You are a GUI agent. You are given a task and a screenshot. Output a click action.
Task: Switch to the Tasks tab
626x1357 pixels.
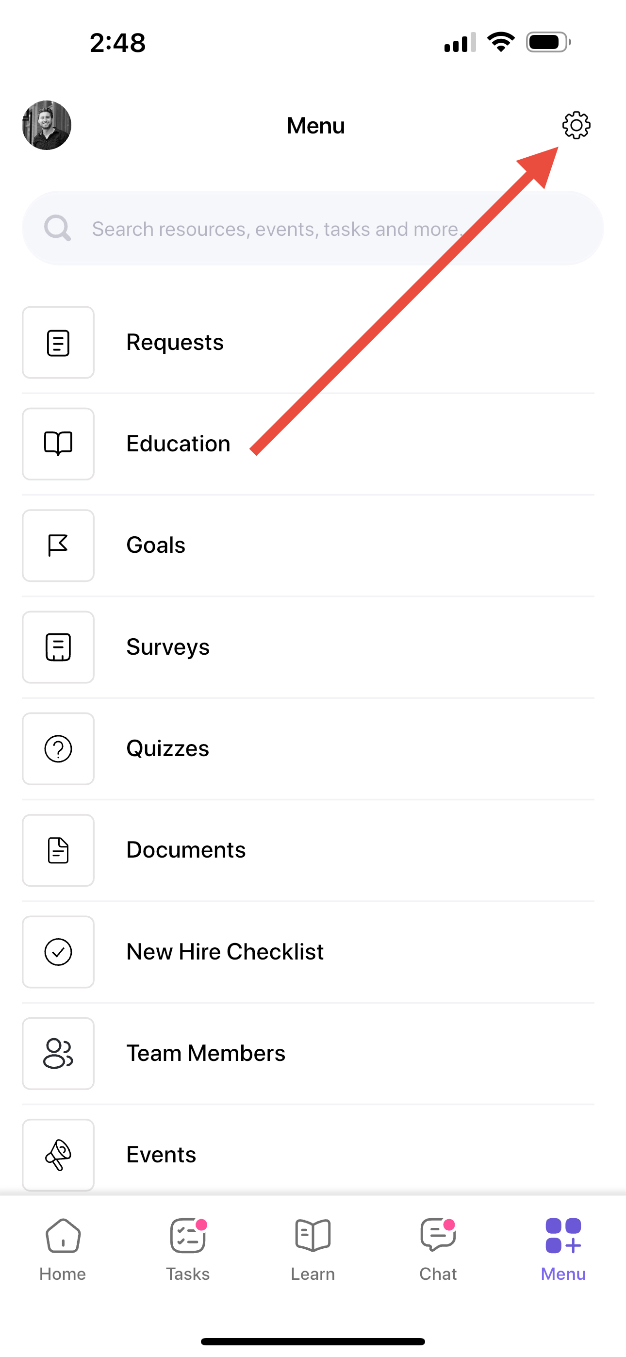pyautogui.click(x=188, y=1250)
